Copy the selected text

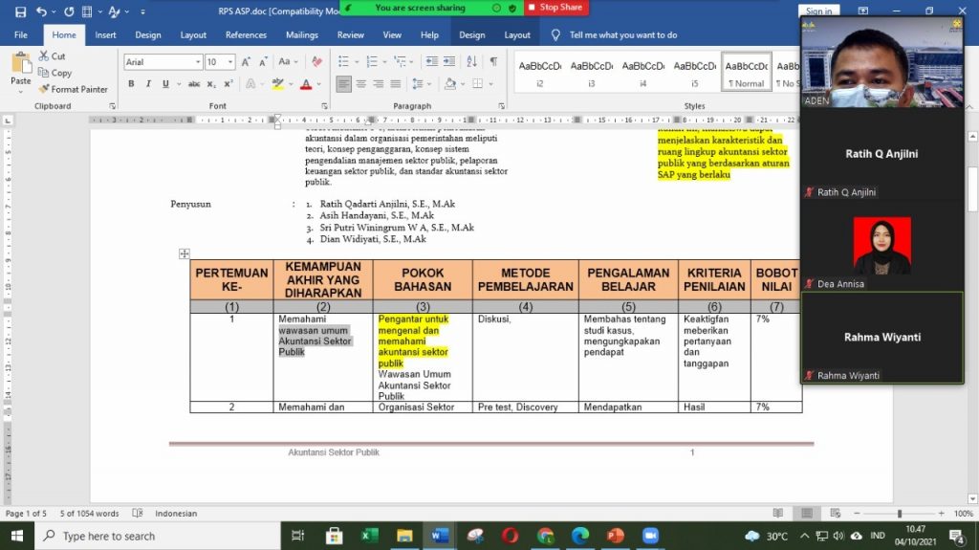(54, 73)
